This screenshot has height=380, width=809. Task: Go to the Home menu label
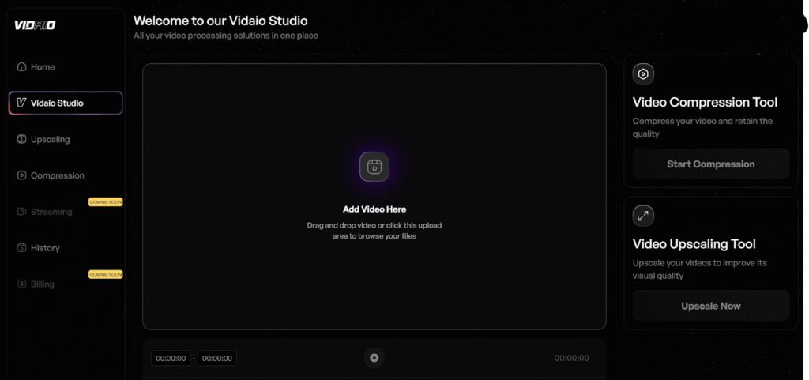pos(43,67)
